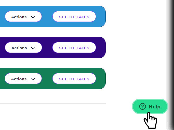This screenshot has height=130, width=174.
Task: Expand the Actions menu in the purple row
Action: (x=23, y=47)
